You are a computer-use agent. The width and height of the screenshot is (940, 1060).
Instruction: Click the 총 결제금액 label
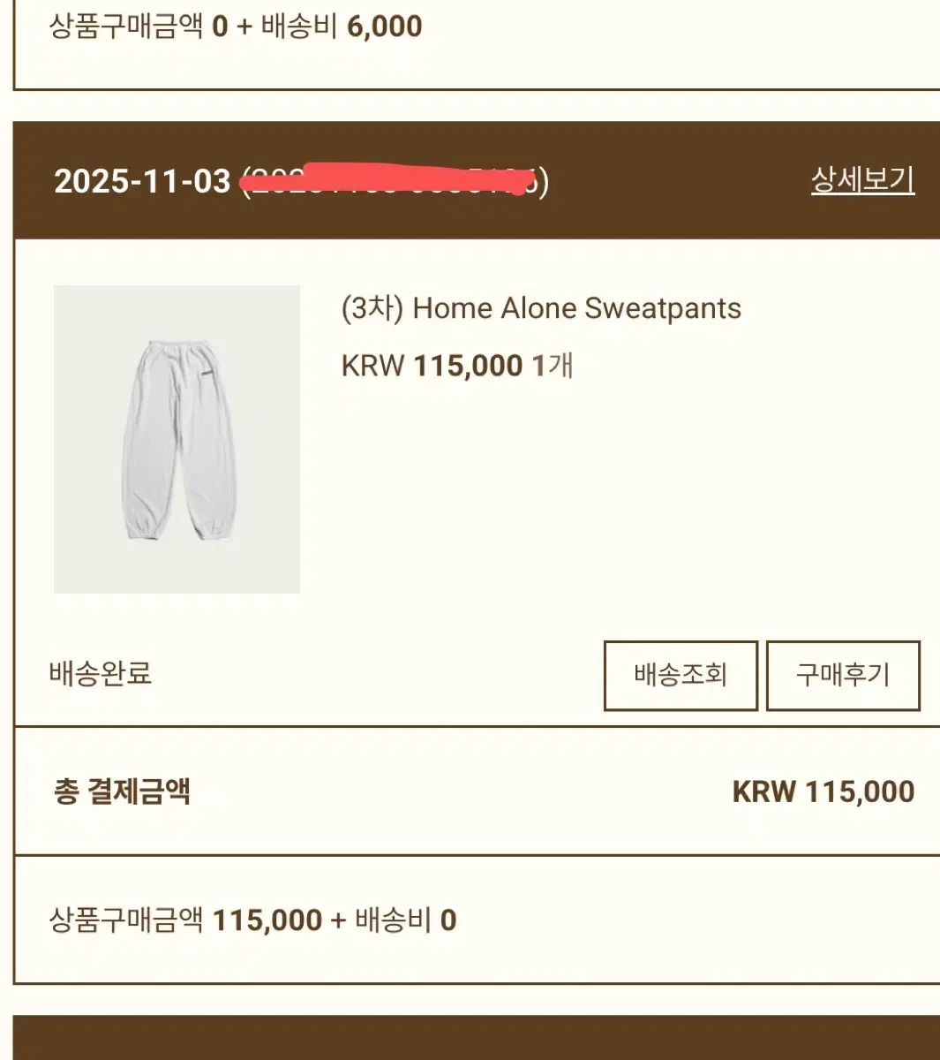click(122, 791)
